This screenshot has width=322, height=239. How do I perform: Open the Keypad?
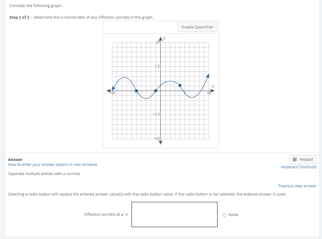(x=303, y=159)
